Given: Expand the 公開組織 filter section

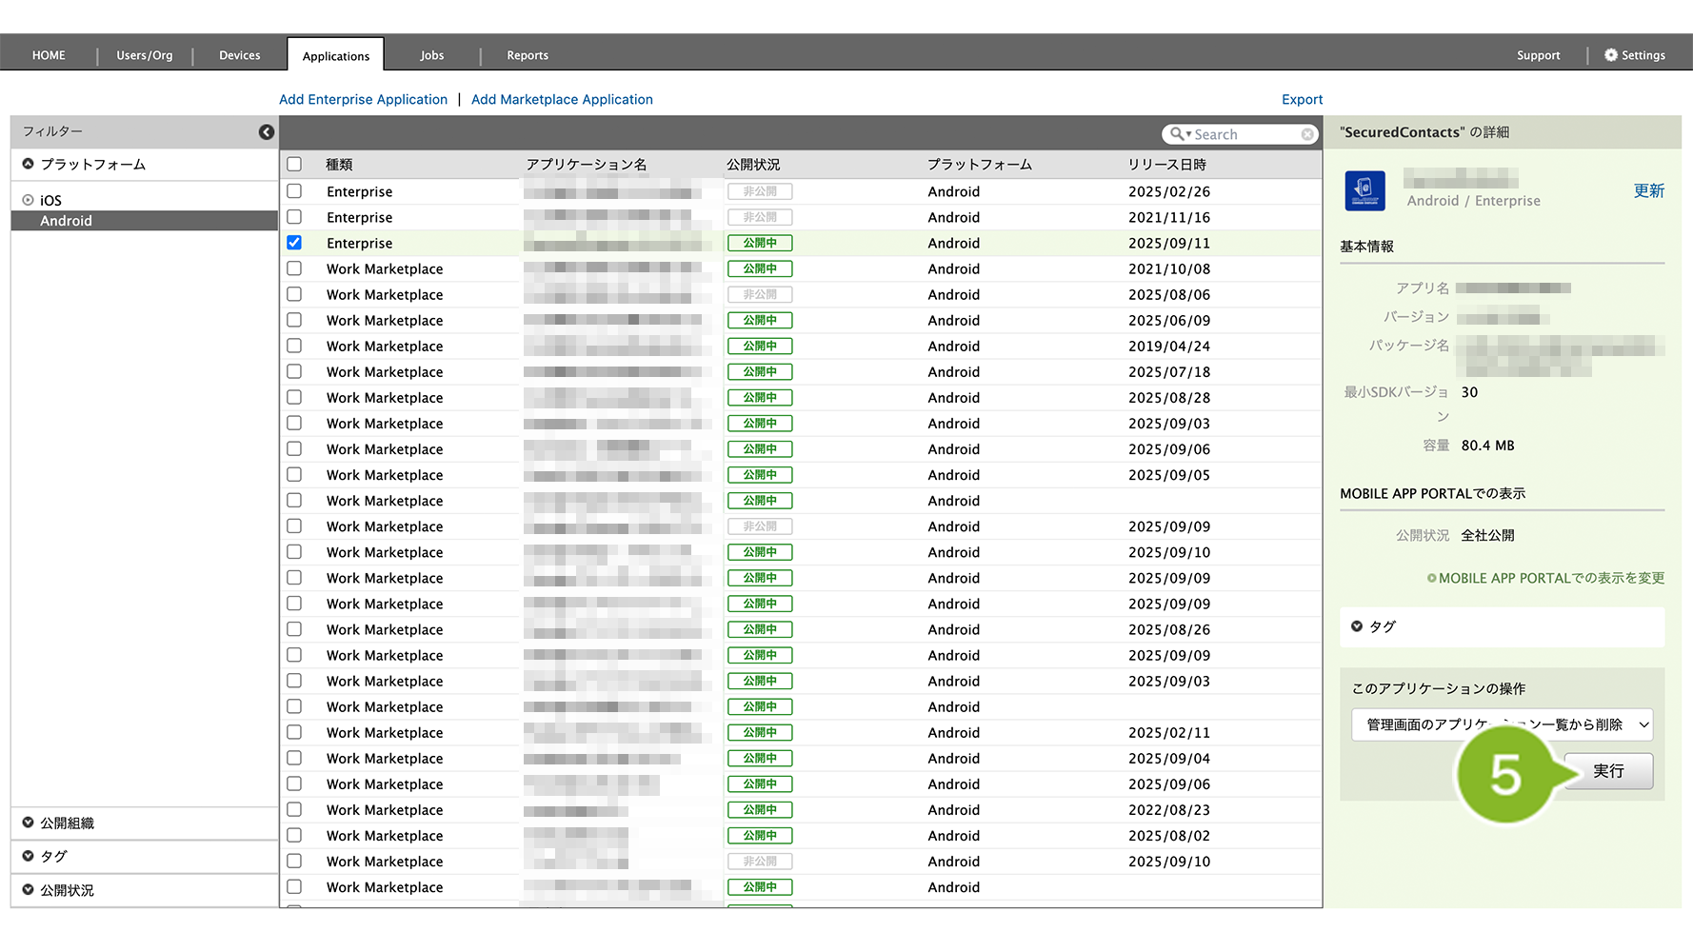Looking at the screenshot, I should [x=29, y=823].
